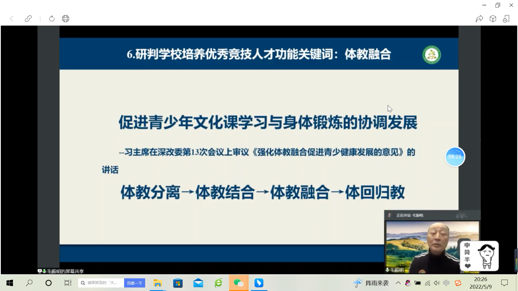Open the browser navigation back button
Screen dimensions: 518x291
[x=12, y=19]
